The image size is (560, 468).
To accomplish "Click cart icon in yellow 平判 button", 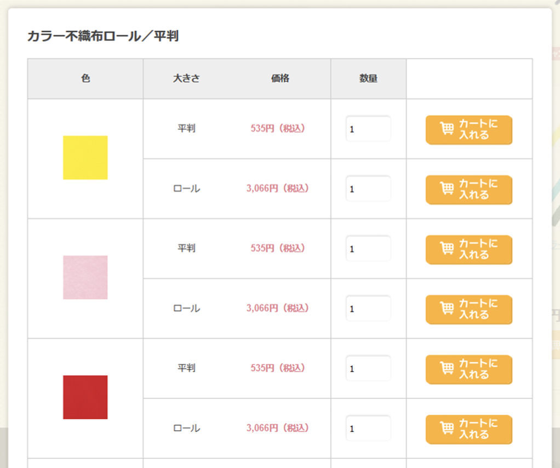I will (x=447, y=129).
